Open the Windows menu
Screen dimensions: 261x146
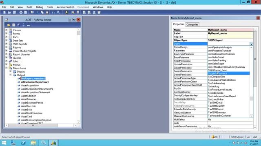pyautogui.click(x=98, y=7)
